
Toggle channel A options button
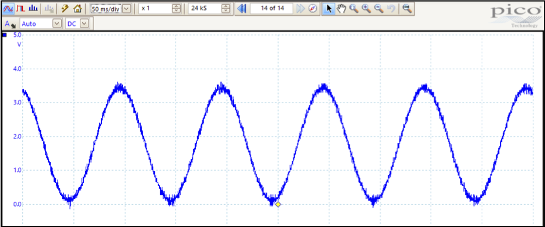click(10, 24)
